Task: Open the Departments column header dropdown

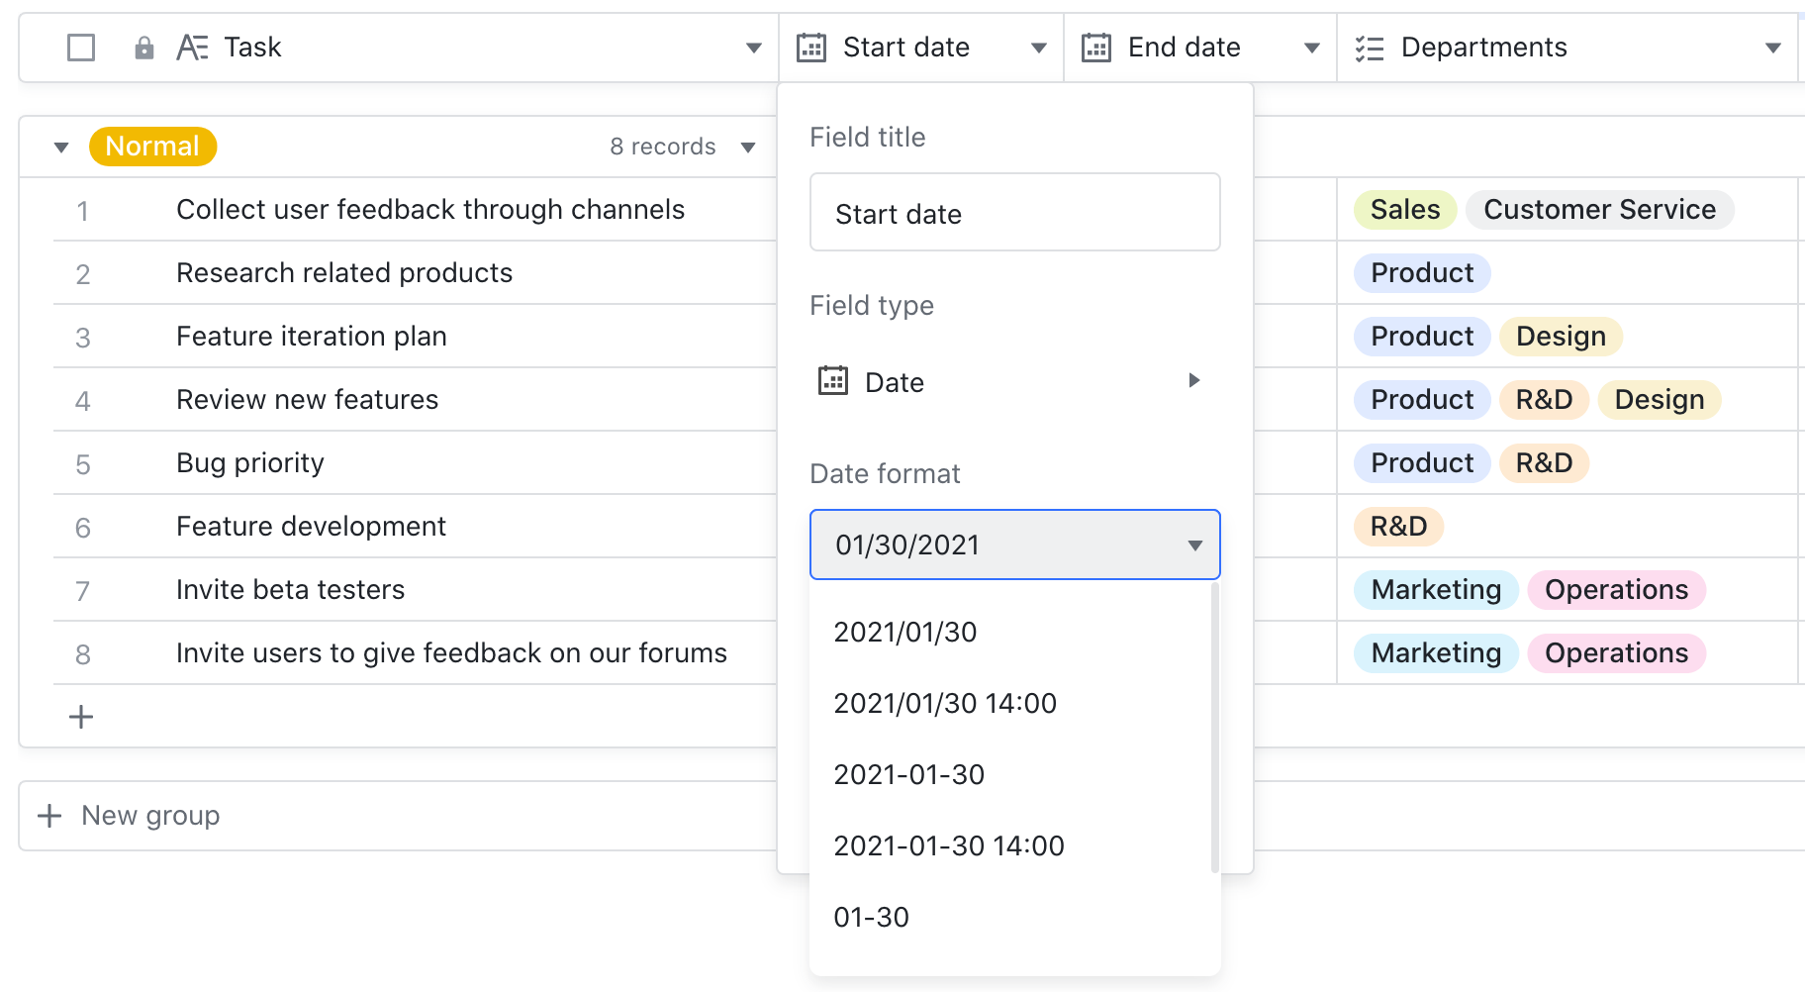Action: pos(1772,47)
